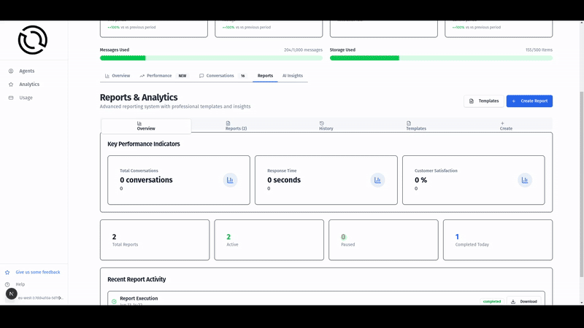Open the Create sub-tab
The width and height of the screenshot is (584, 328).
point(506,125)
